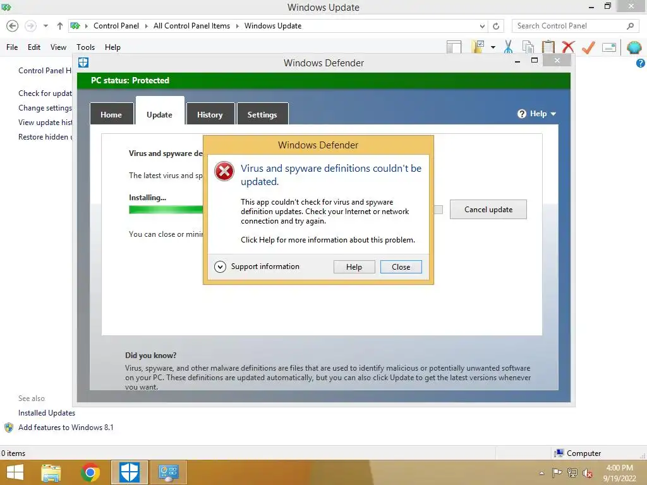Go up one level with Up arrow
Image resolution: width=647 pixels, height=485 pixels.
coord(60,26)
